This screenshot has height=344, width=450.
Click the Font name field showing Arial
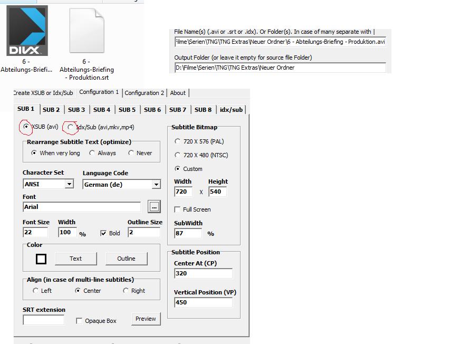(x=82, y=207)
